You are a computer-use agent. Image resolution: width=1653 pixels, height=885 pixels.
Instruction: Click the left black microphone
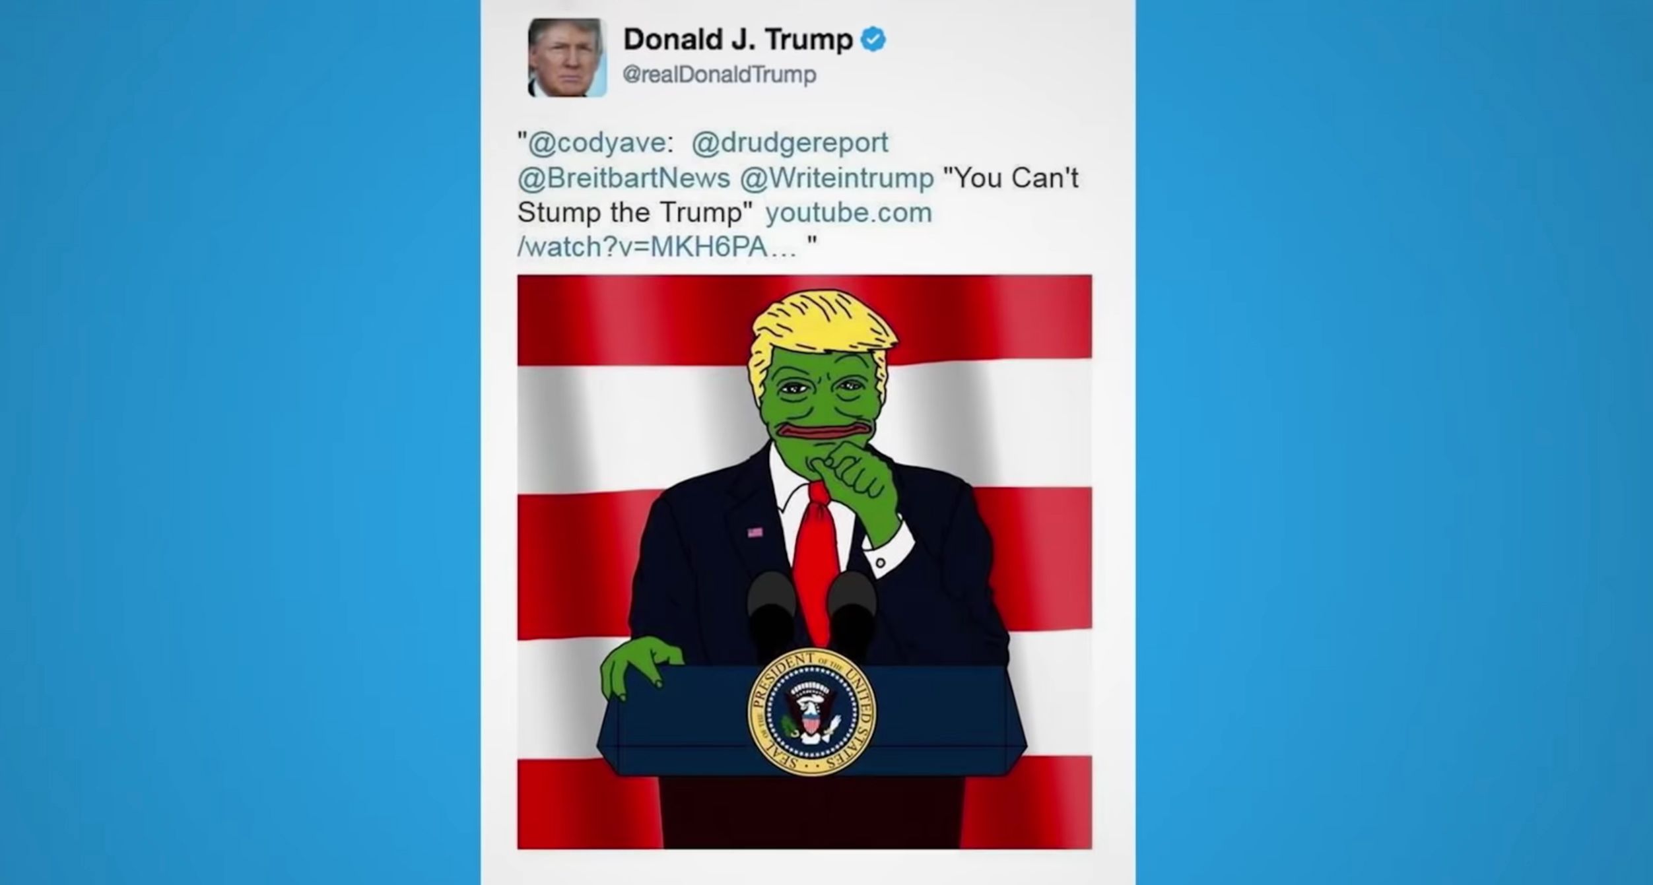771,612
